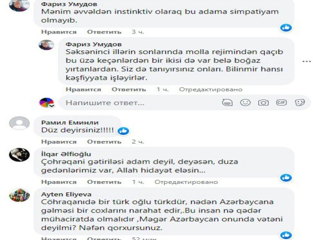This screenshot has width=319, height=240.
Task: Attach a photo using the camera icon
Action: click(x=263, y=103)
